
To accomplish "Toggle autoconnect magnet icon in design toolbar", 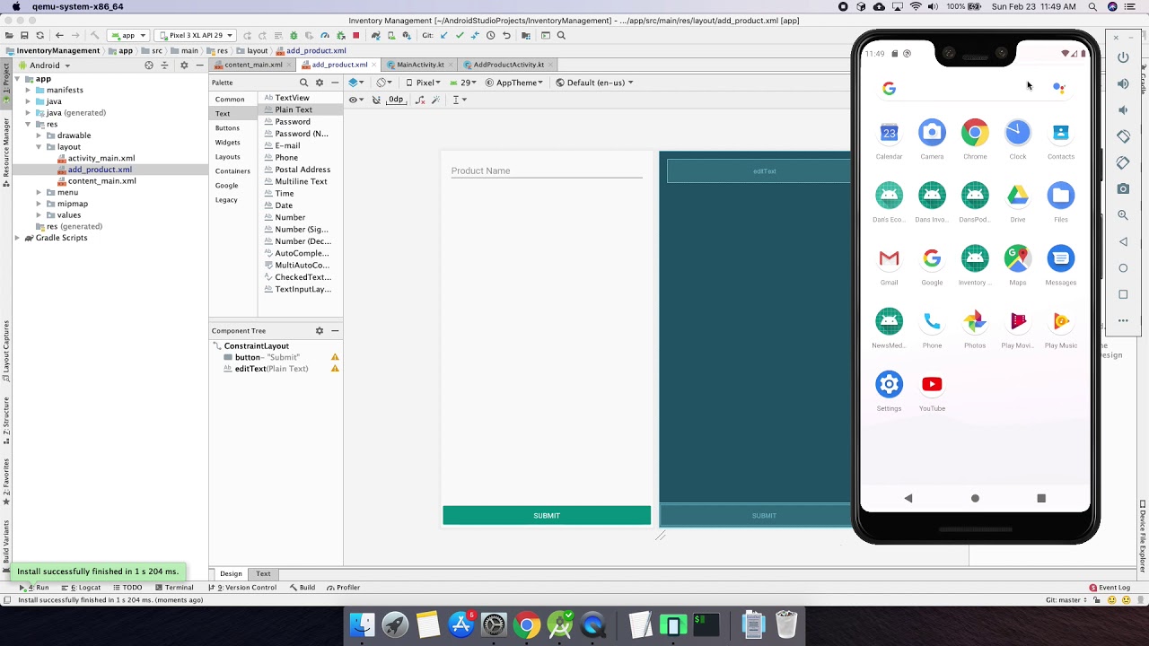I will 376,100.
